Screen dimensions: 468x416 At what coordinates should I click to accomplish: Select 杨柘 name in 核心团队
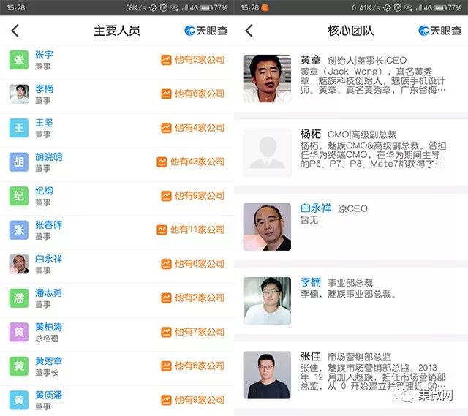[310, 134]
